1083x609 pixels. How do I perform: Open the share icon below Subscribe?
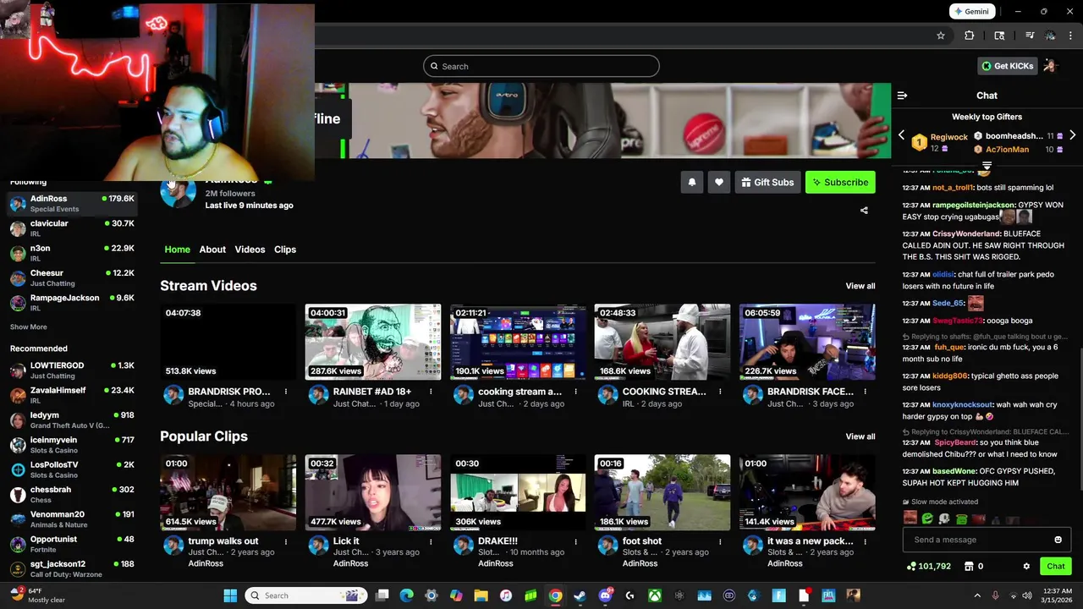tap(864, 211)
